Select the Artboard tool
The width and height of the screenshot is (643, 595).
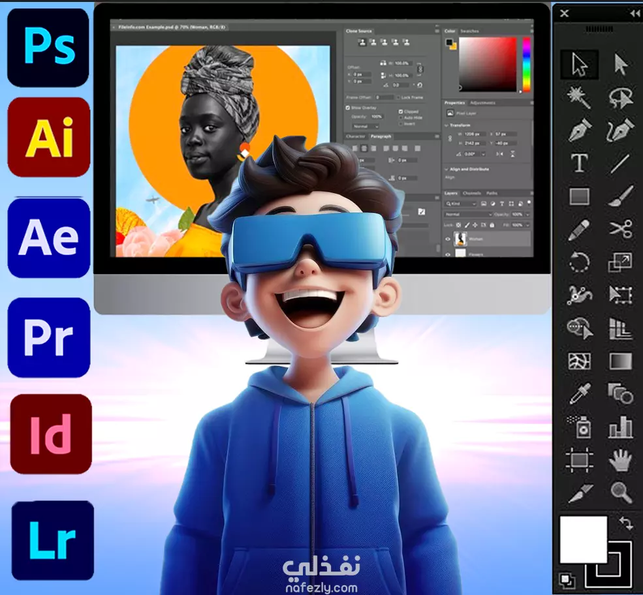(579, 460)
